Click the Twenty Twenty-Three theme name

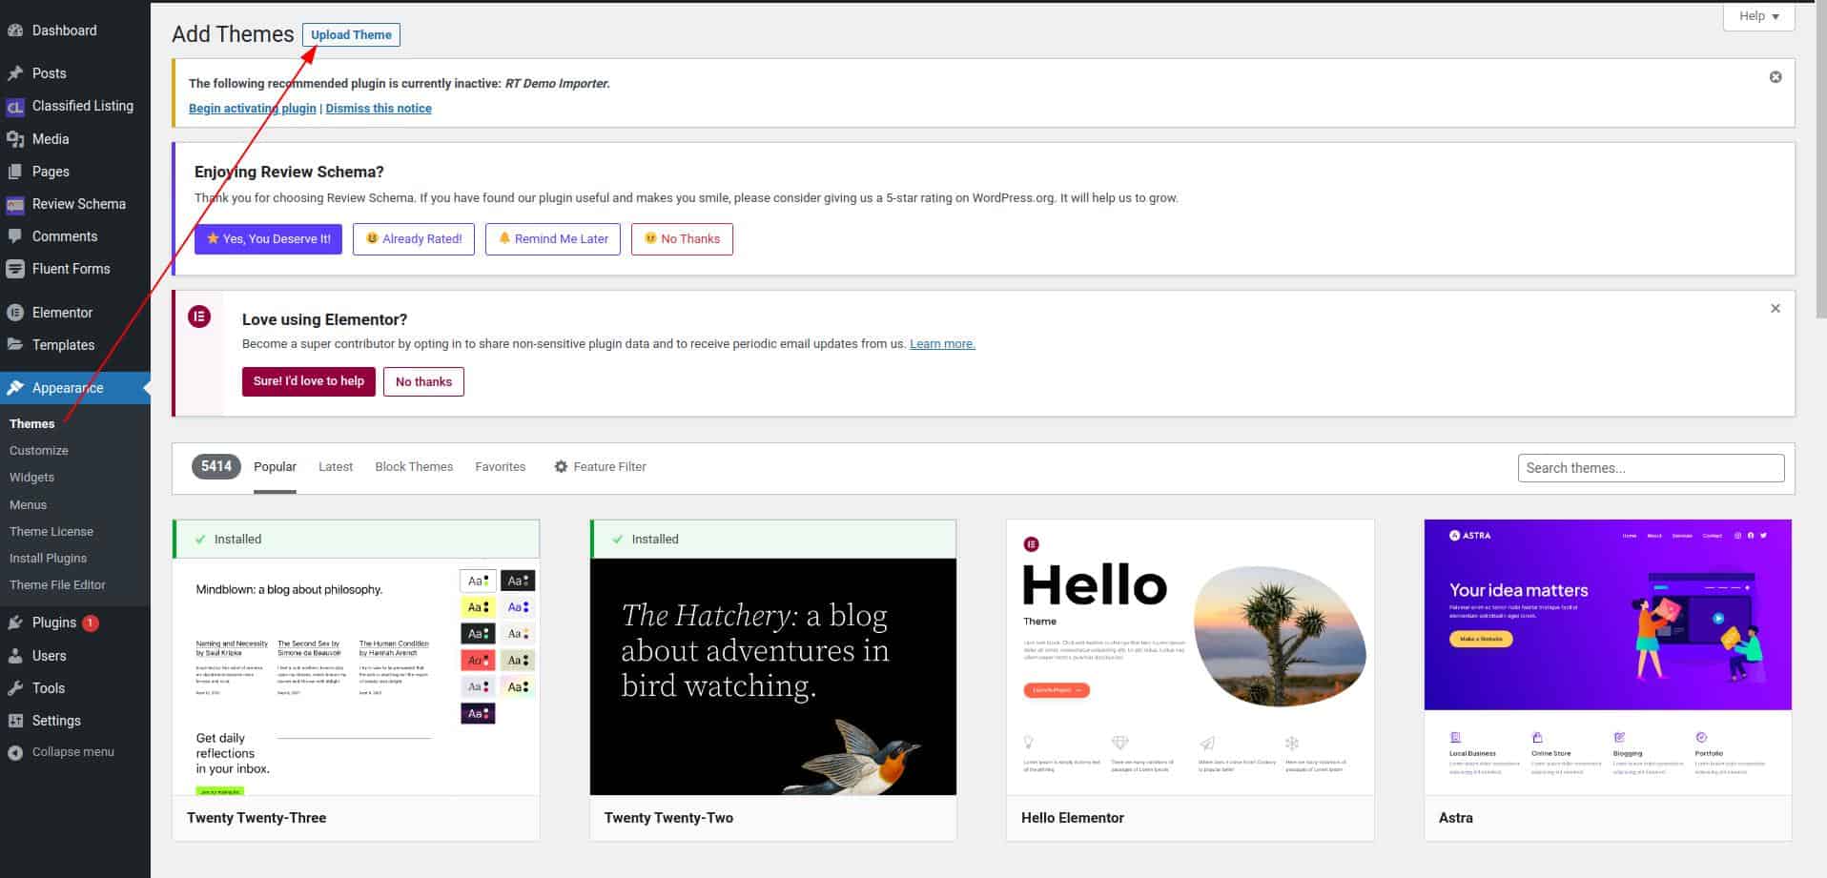click(x=257, y=818)
